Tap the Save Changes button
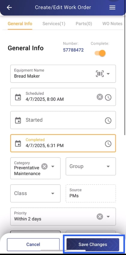This screenshot has width=126, height=255. 93,244
